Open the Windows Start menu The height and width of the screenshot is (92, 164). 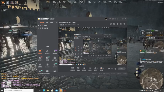(x=2, y=90)
